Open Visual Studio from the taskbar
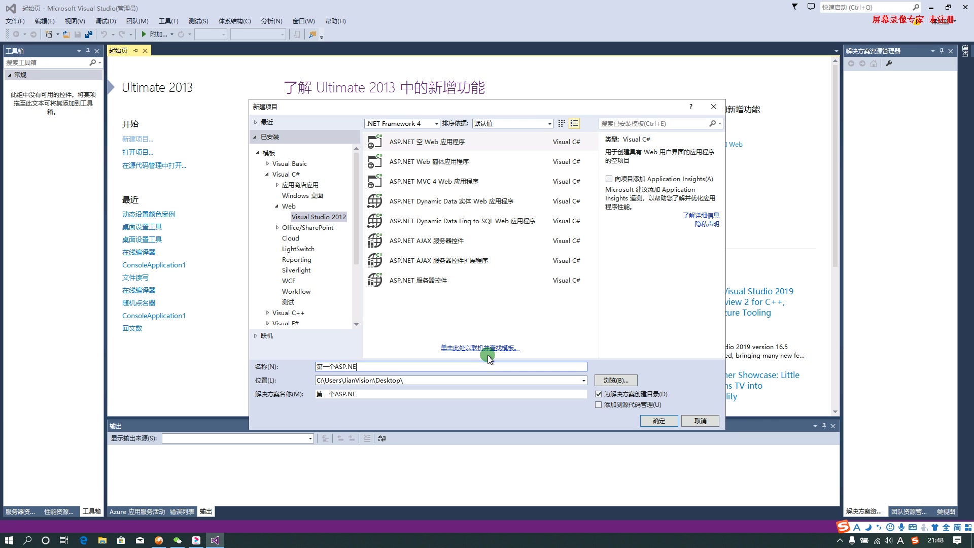Image resolution: width=974 pixels, height=548 pixels. [x=215, y=540]
